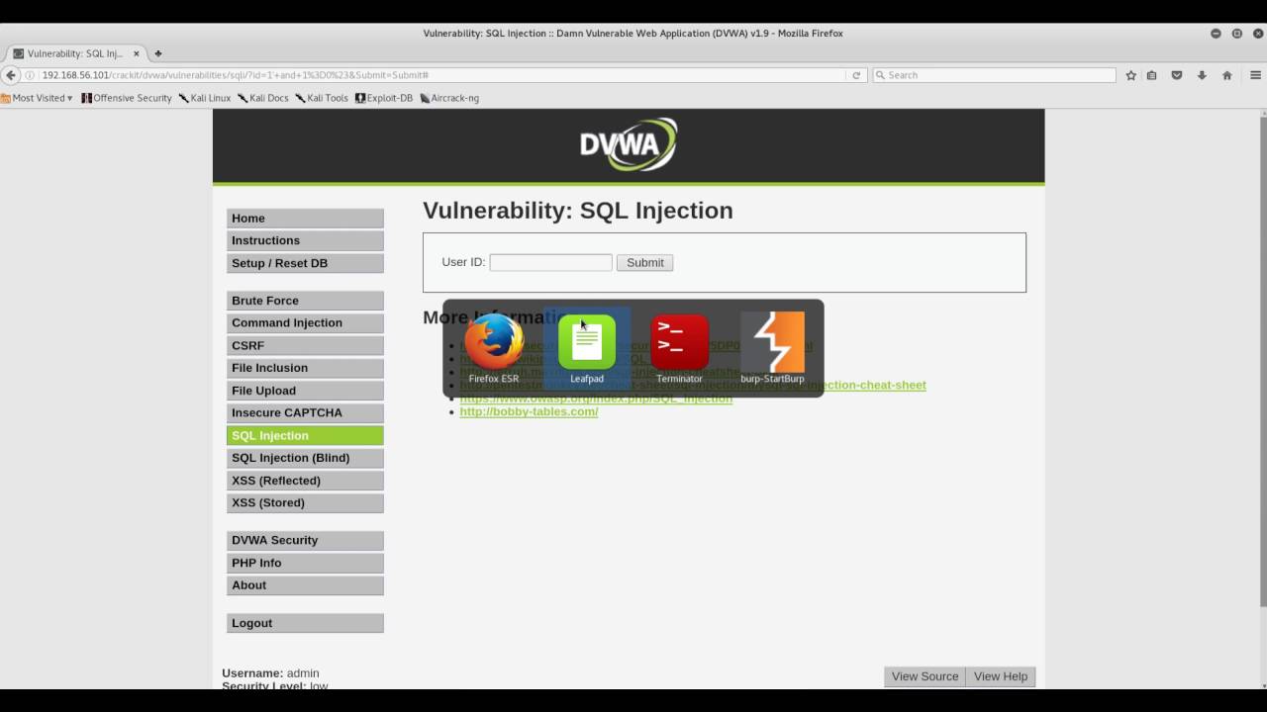1267x712 pixels.
Task: Bookmark this page with the star icon
Action: coord(1130,75)
